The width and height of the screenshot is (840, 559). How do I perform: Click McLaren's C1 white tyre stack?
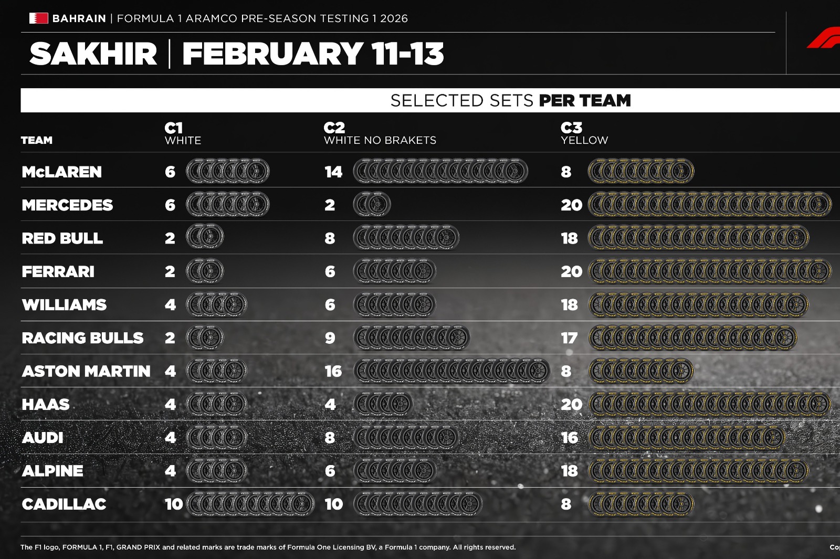coord(228,172)
